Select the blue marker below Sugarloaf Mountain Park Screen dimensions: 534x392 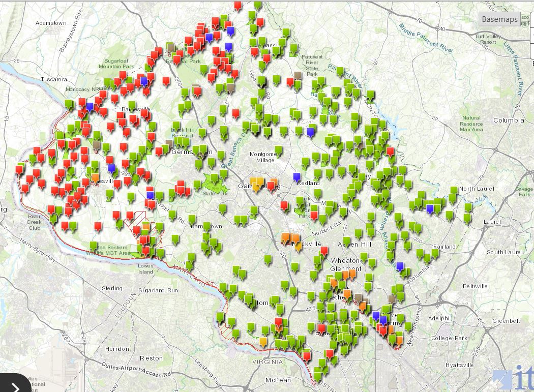pos(144,81)
